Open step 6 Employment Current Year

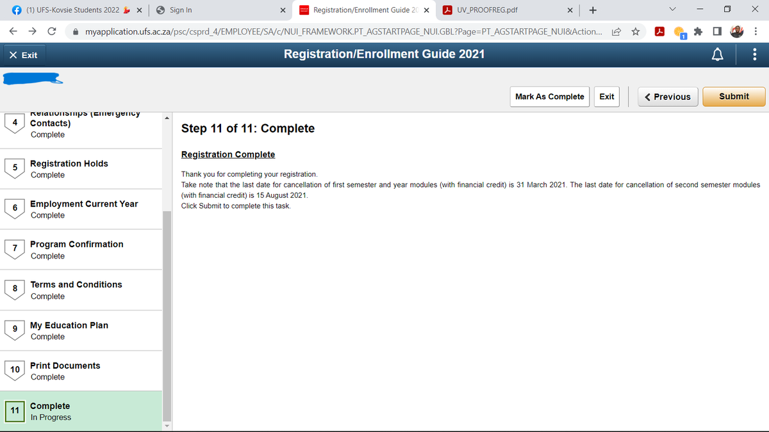(x=81, y=209)
